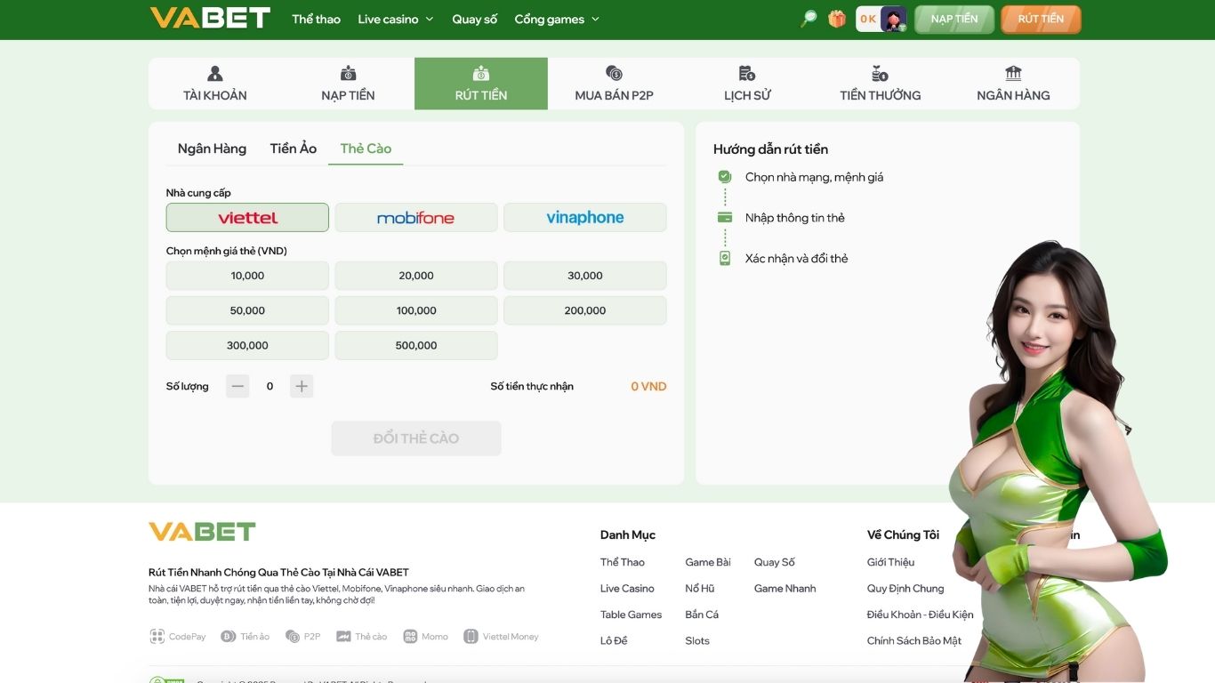Screen dimensions: 1215x683
Task: Open the Lịch Sử history section
Action: (747, 84)
